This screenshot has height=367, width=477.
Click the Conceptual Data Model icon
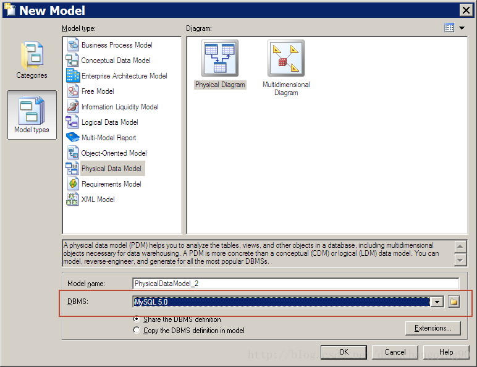[x=72, y=61]
